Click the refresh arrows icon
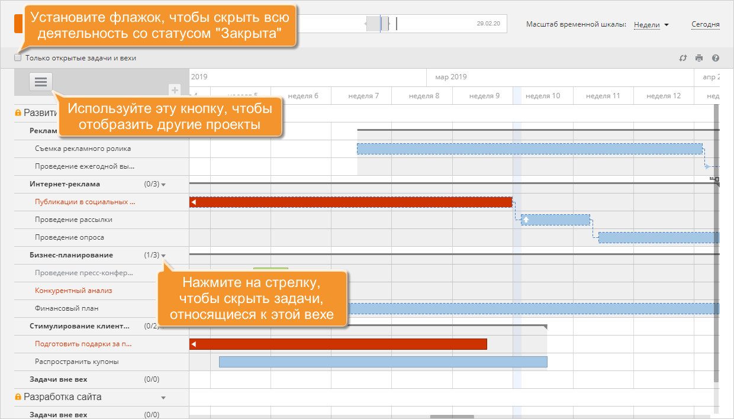Image resolution: width=734 pixels, height=419 pixels. tap(683, 58)
